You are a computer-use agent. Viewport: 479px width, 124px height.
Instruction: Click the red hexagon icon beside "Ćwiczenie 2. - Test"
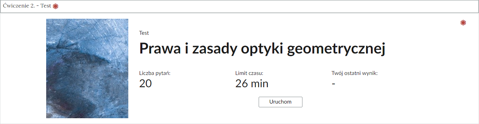coord(55,6)
